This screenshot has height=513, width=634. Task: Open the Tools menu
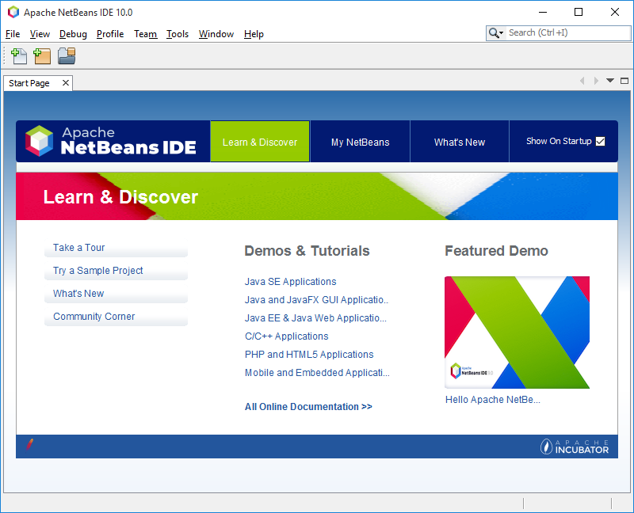coord(178,34)
